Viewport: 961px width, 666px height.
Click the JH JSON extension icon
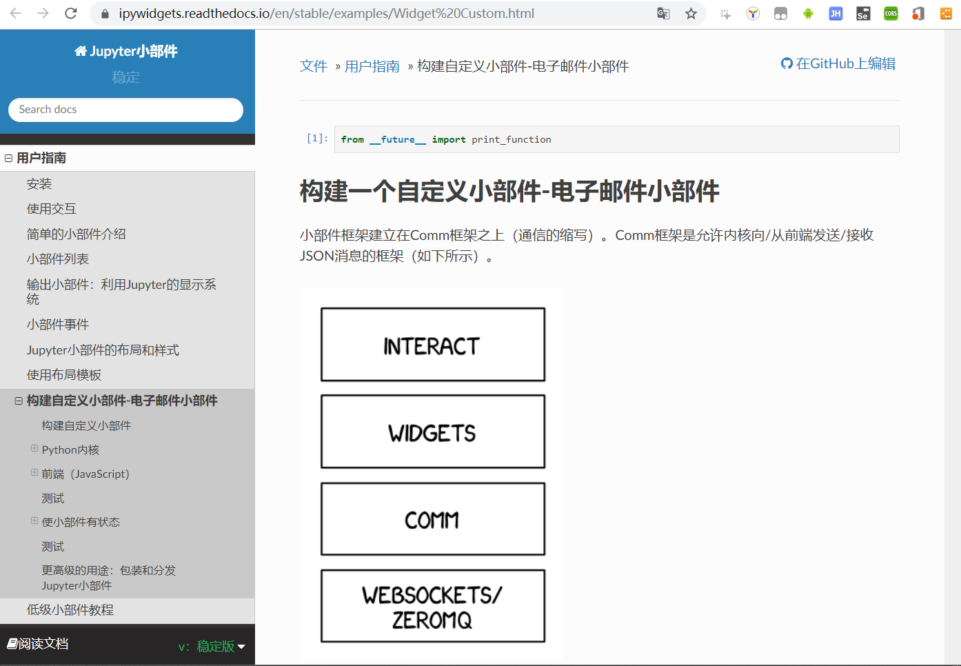pyautogui.click(x=835, y=13)
